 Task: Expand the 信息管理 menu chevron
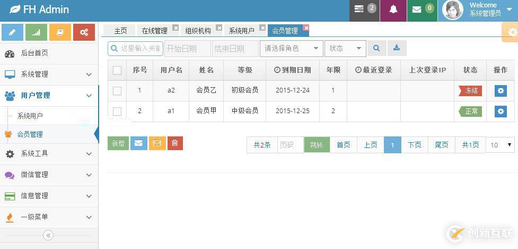point(89,196)
